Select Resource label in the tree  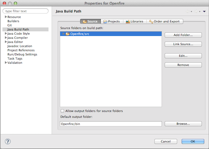click(x=14, y=17)
